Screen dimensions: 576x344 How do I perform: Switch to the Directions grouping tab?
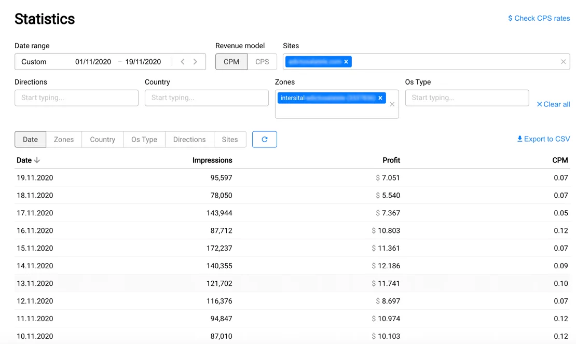click(189, 140)
